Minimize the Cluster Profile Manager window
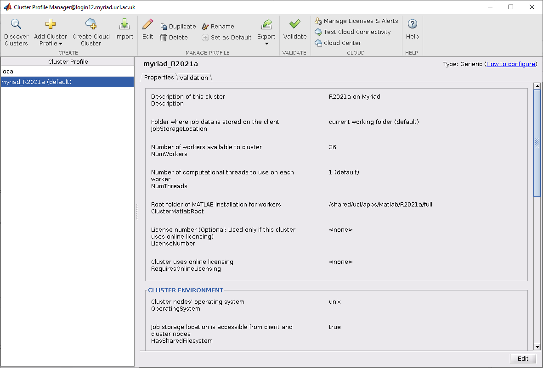The width and height of the screenshot is (543, 368). (x=490, y=7)
